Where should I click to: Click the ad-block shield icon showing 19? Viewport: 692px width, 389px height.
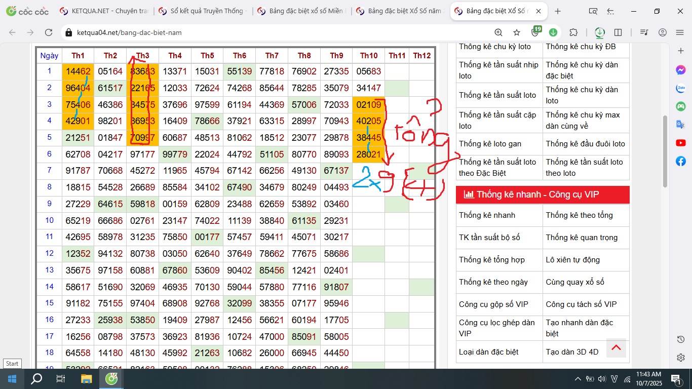point(535,32)
